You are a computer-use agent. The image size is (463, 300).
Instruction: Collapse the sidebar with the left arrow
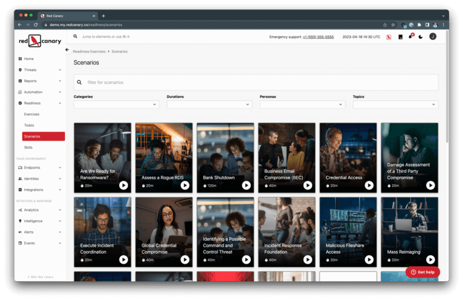pyautogui.click(x=67, y=50)
